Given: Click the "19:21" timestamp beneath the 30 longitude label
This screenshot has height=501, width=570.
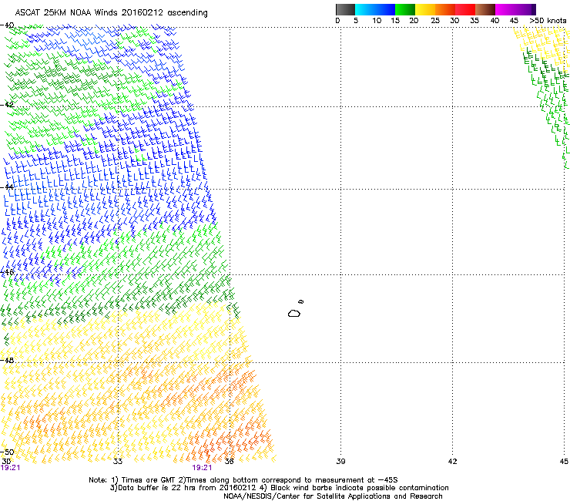Looking at the screenshot, I should [x=10, y=468].
